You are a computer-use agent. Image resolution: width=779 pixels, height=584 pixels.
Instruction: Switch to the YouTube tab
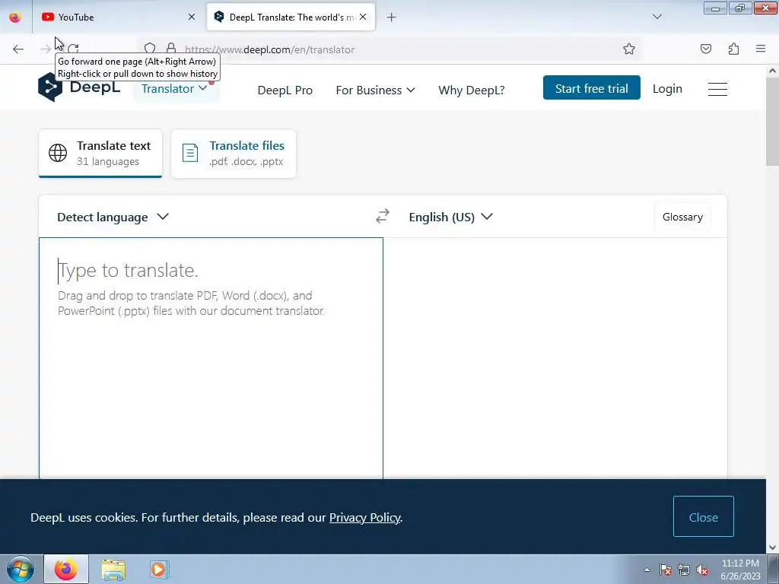coord(118,17)
